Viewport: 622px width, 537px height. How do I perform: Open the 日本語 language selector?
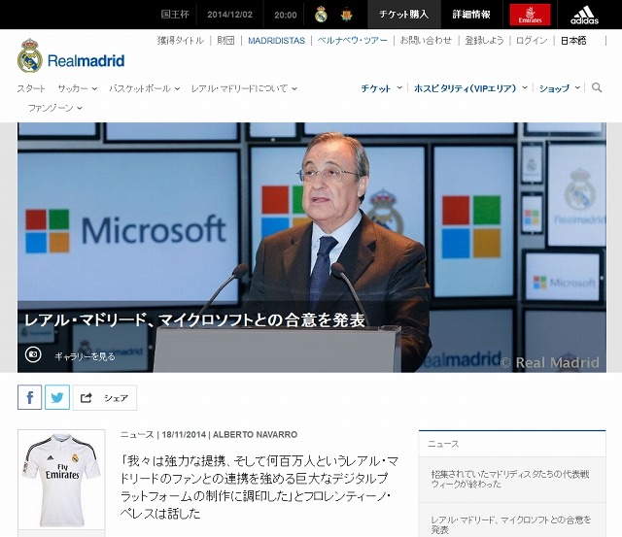[x=573, y=41]
